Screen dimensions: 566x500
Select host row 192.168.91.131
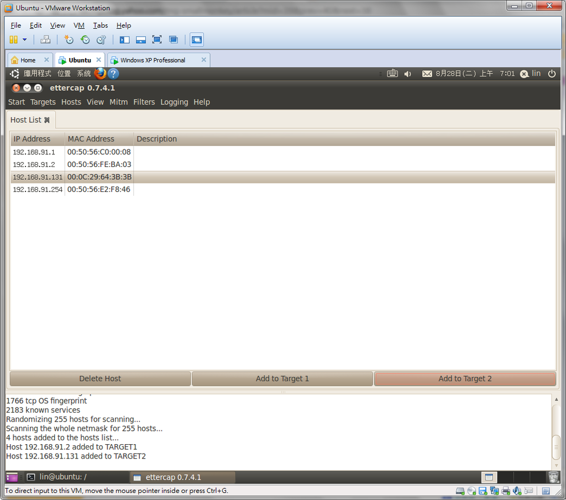pos(283,177)
